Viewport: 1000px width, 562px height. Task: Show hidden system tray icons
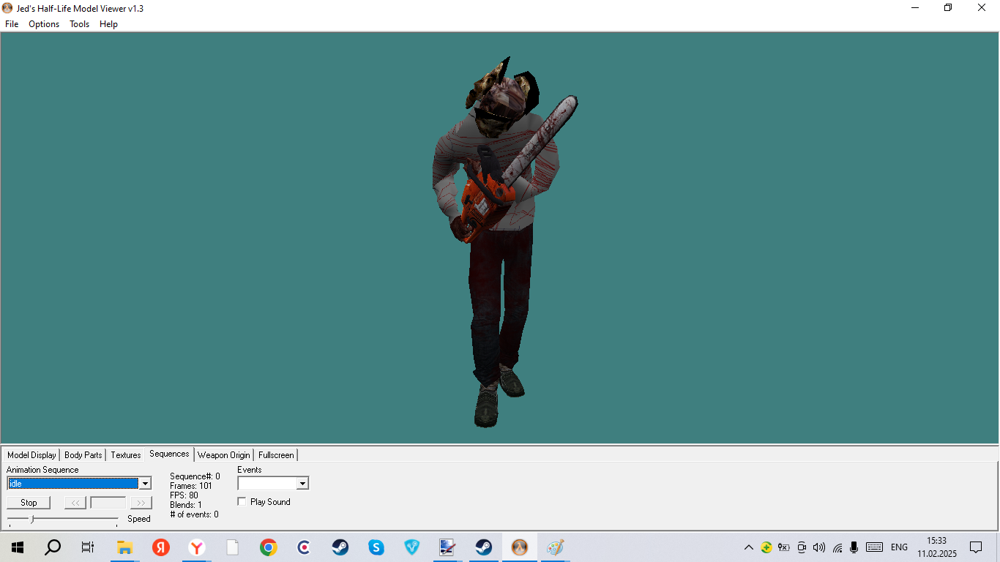(x=748, y=547)
